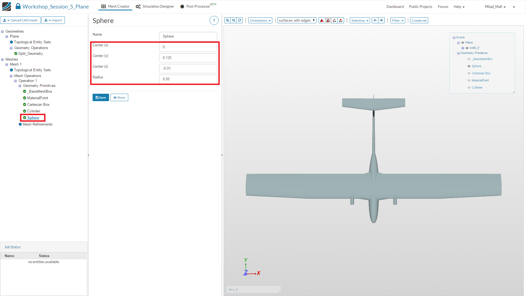Click the hide selection crossed-eye icon

375,20
